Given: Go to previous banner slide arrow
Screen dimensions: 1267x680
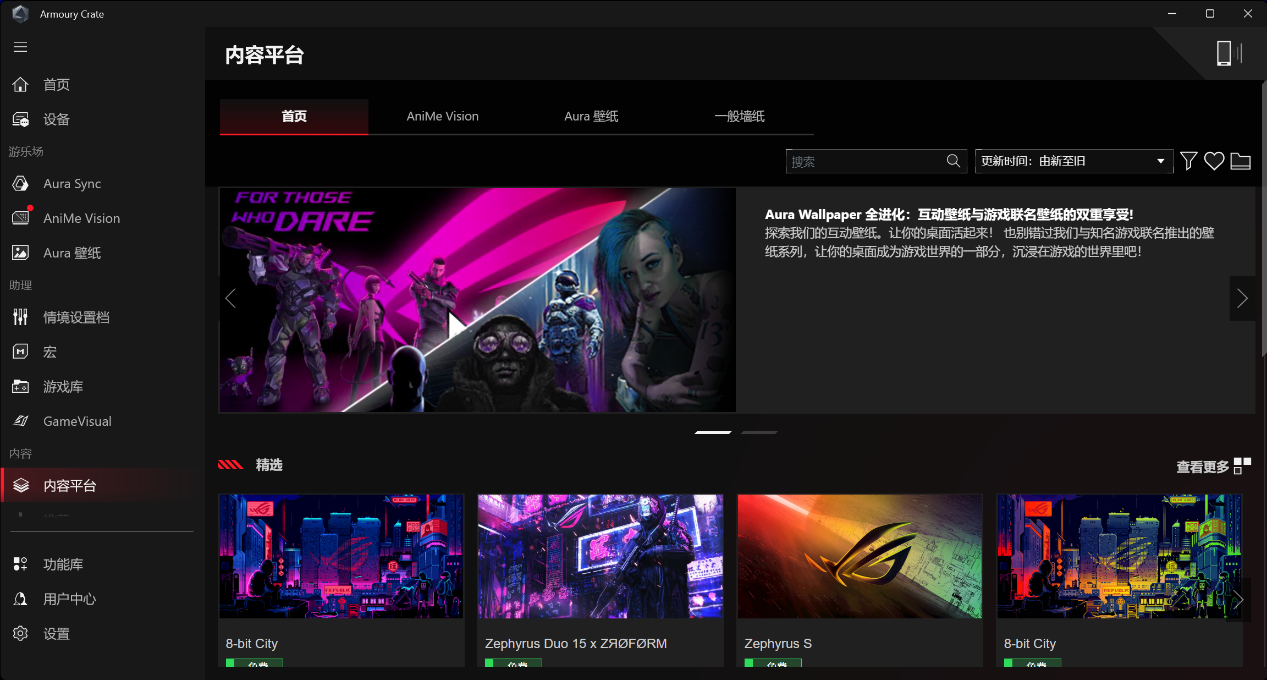Looking at the screenshot, I should (230, 299).
